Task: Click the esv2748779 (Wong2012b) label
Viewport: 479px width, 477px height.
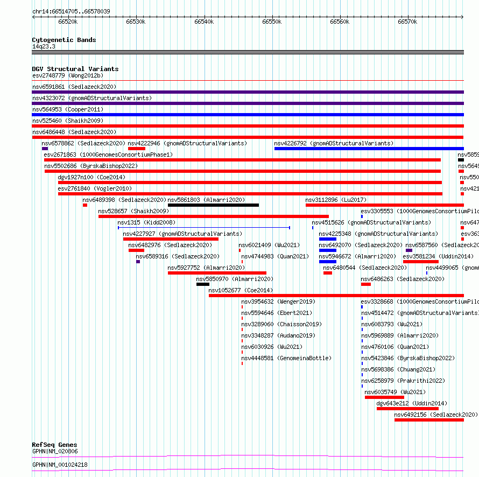Action: [x=68, y=75]
